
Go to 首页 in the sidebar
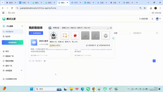tap(7, 51)
